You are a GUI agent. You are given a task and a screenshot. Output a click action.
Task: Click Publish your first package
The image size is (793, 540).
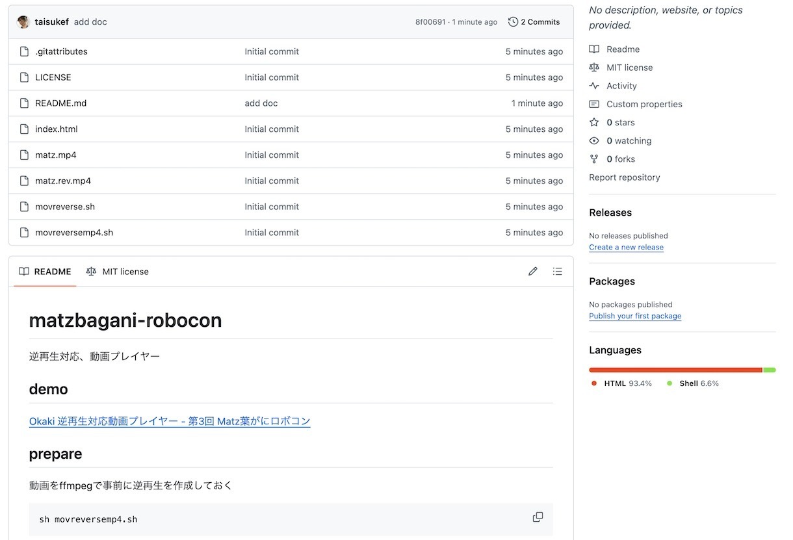(635, 316)
